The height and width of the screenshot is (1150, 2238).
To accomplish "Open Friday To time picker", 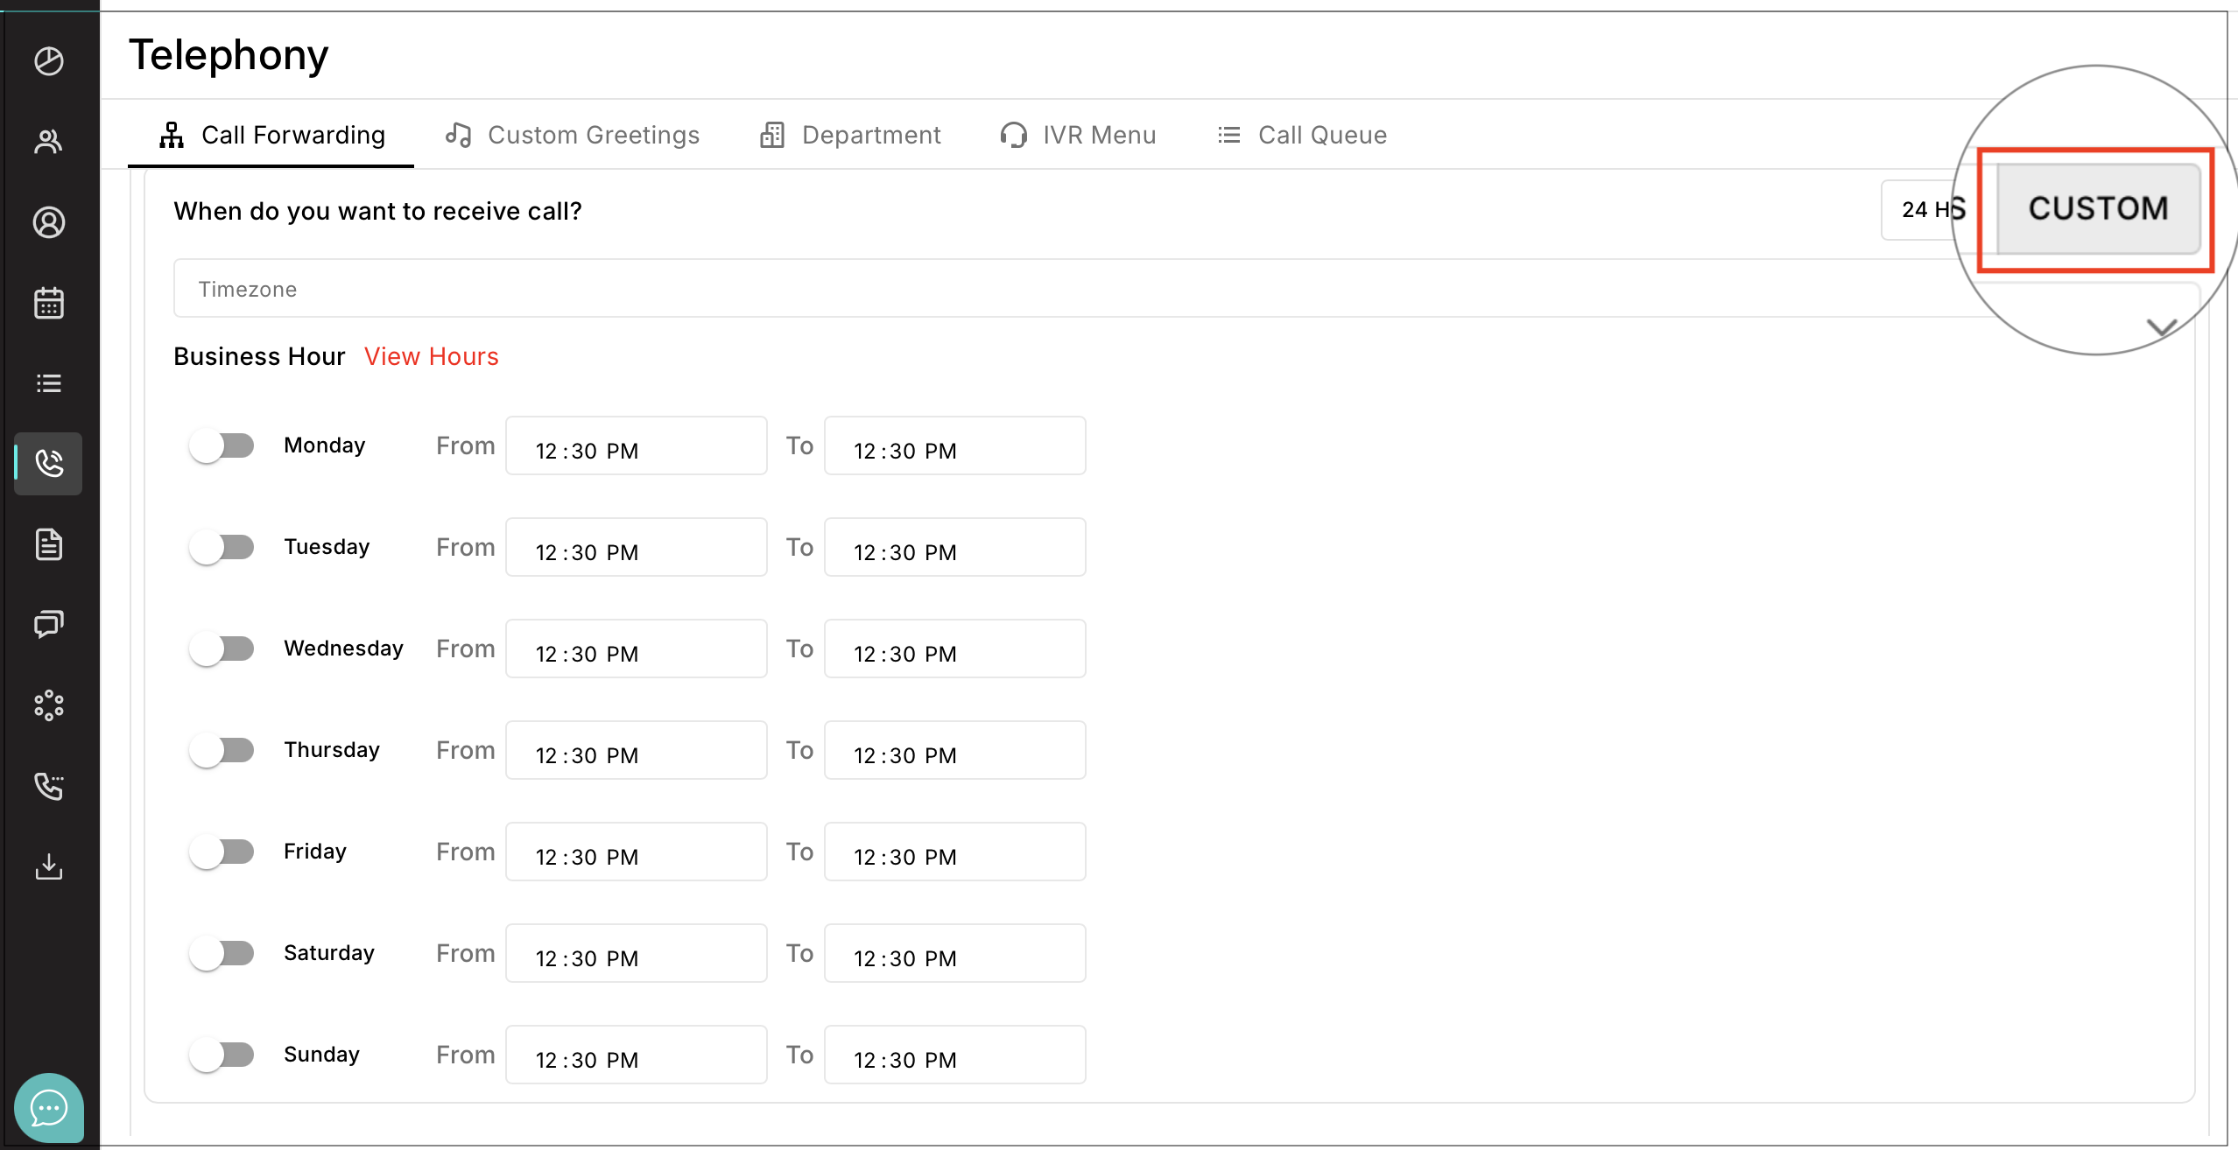I will click(x=954, y=852).
